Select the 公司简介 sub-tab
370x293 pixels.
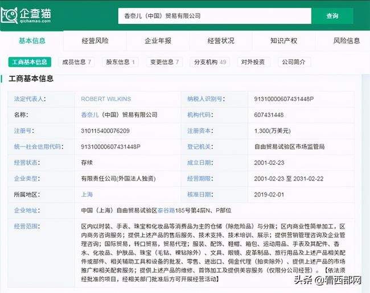[294, 62]
